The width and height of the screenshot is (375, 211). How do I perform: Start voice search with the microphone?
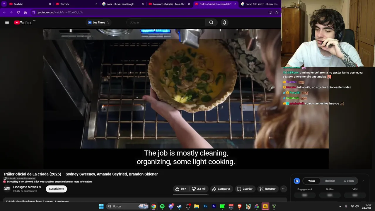[x=224, y=23]
